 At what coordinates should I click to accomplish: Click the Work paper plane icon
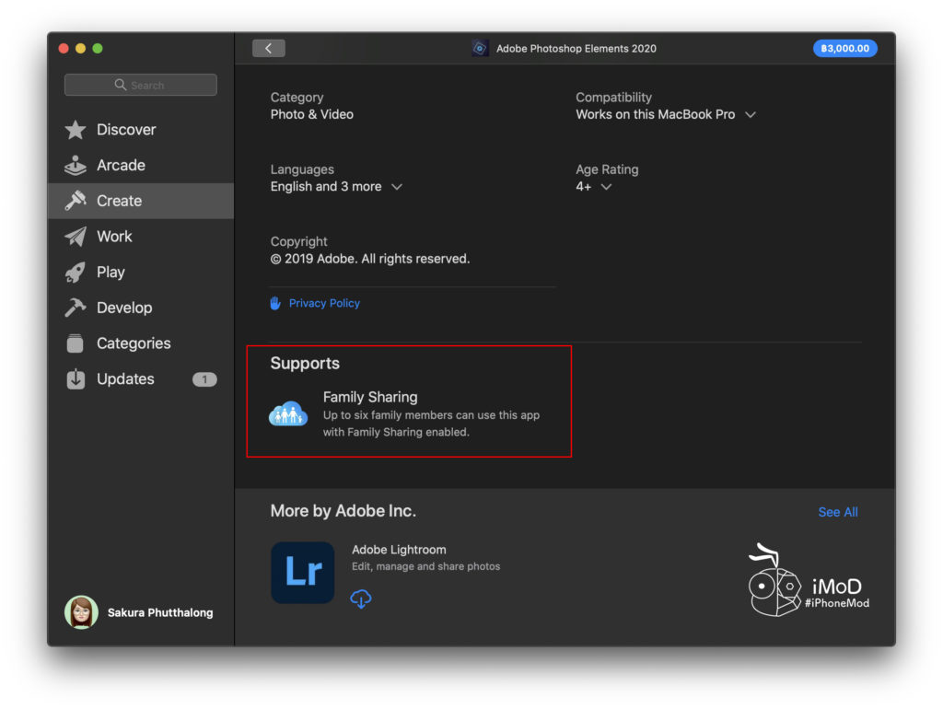76,237
